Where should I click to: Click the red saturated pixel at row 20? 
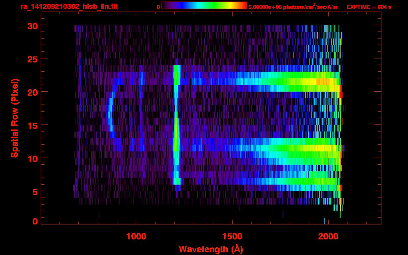point(341,95)
